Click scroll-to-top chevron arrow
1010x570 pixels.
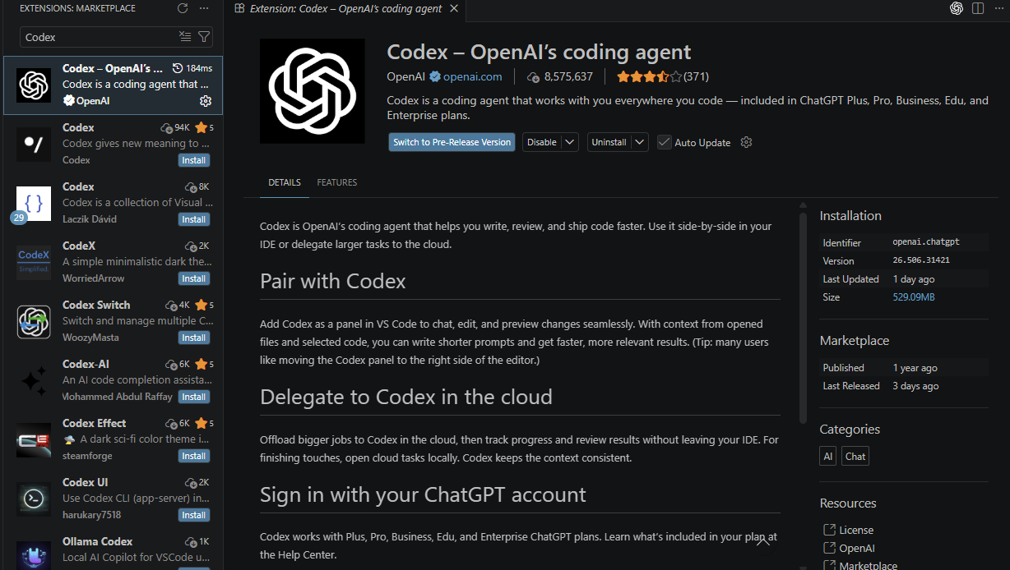click(x=762, y=540)
